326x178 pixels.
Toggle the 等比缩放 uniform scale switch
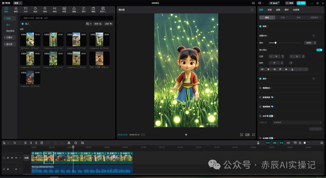(319, 50)
